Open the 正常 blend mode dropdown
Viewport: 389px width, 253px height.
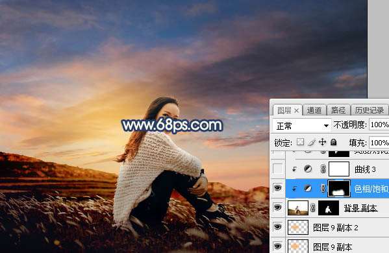pyautogui.click(x=302, y=126)
